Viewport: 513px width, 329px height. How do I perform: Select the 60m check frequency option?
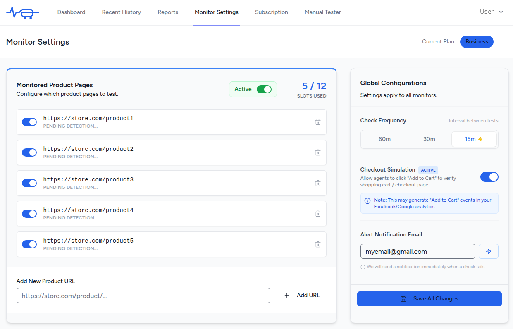click(x=384, y=139)
